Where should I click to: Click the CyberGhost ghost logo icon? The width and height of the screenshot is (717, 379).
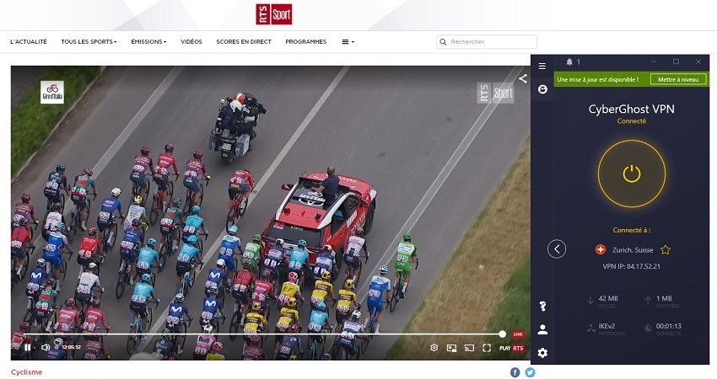click(x=542, y=89)
